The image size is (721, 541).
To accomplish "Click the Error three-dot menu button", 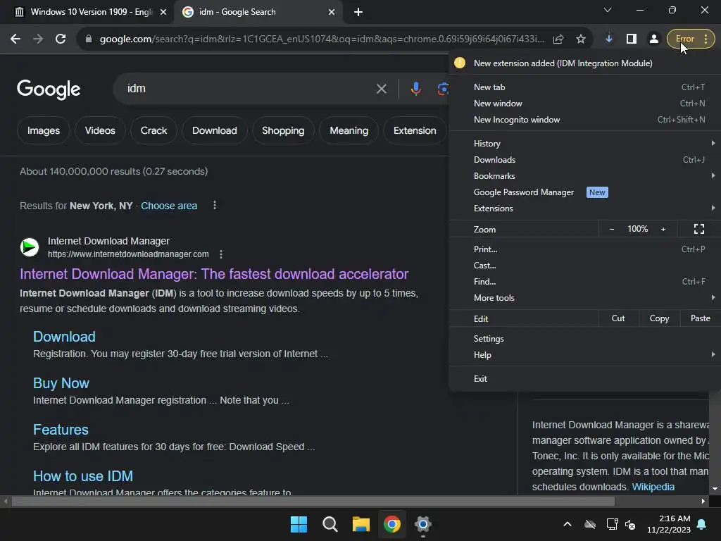I will pyautogui.click(x=691, y=39).
